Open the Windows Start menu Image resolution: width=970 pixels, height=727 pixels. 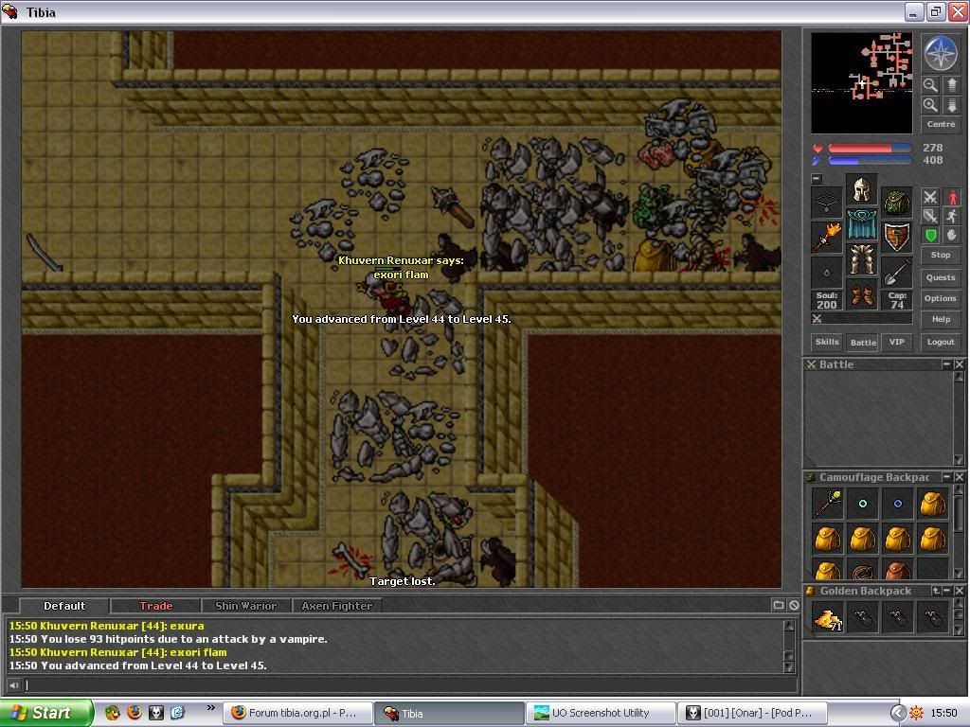45,713
